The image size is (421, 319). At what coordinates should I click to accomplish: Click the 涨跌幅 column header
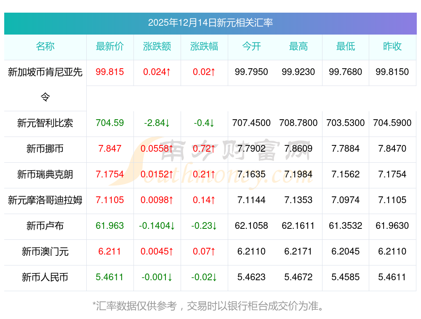(204, 46)
